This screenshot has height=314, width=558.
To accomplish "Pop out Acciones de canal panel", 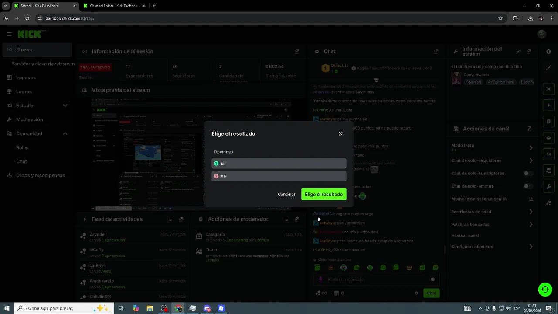I will (529, 129).
